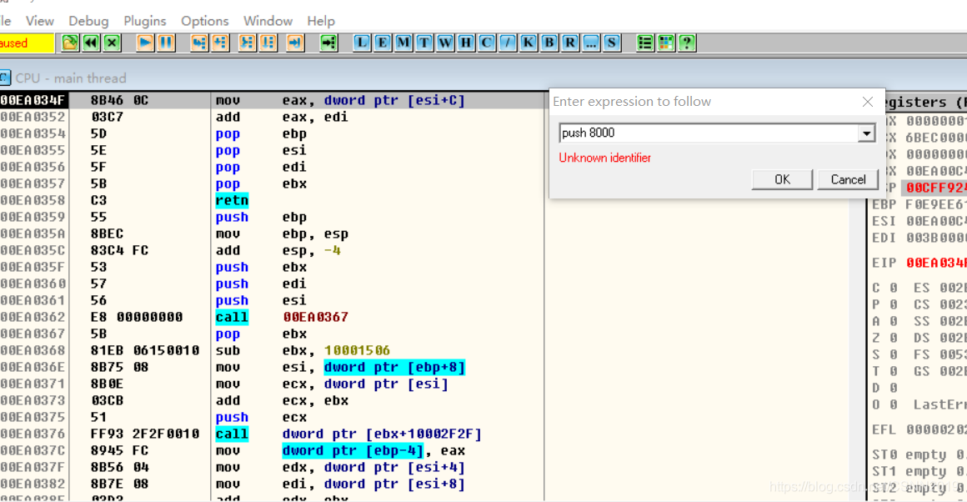Click the Pause execution icon
967x502 pixels.
[x=167, y=43]
